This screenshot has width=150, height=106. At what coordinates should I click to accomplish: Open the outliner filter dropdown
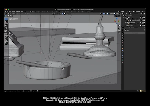point(141,14)
